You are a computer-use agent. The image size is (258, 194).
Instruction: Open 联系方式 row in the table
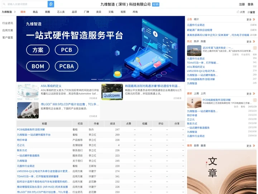22,150
